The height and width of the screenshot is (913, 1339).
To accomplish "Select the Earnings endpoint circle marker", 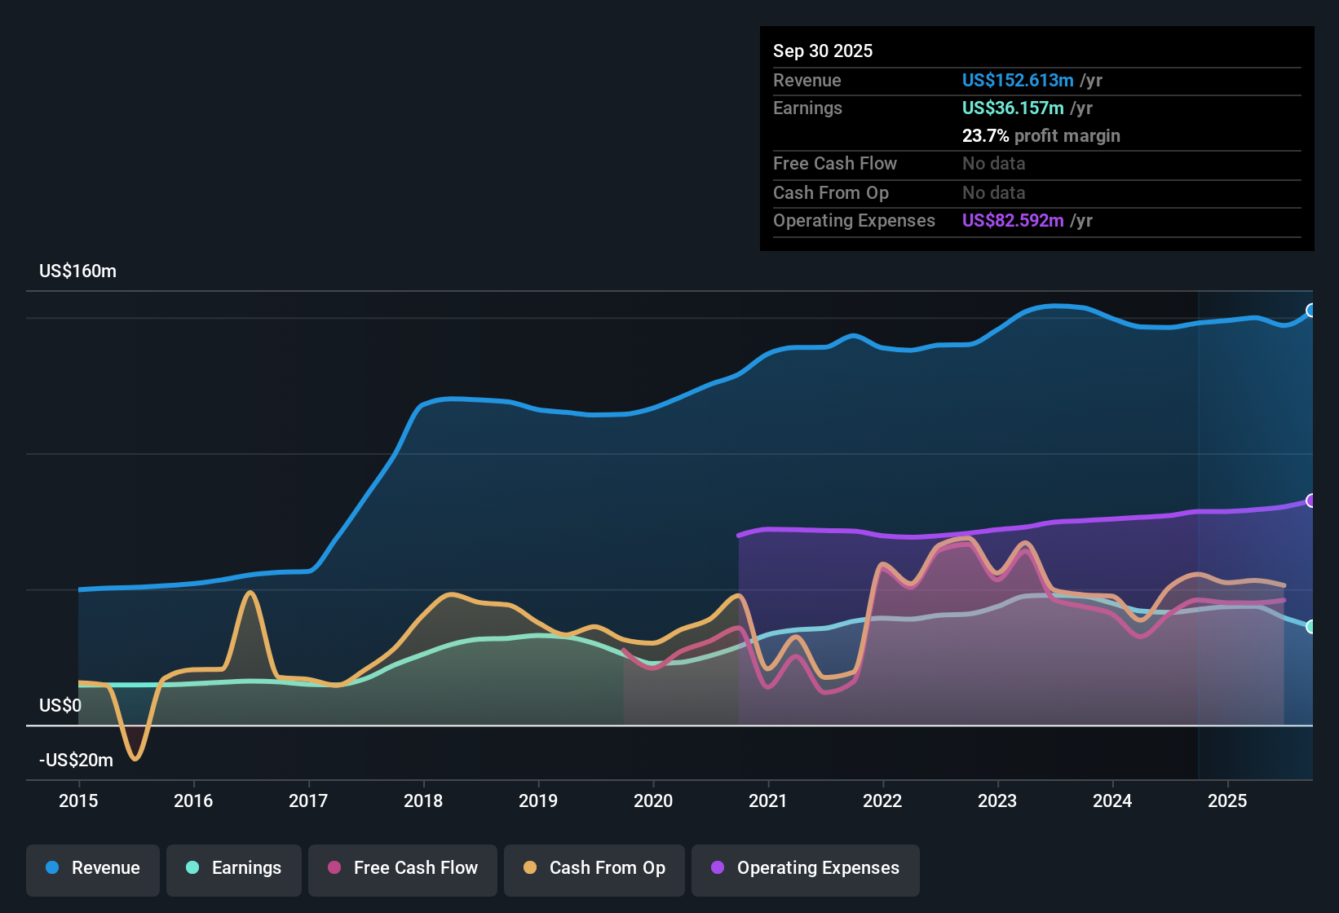I will (1310, 626).
